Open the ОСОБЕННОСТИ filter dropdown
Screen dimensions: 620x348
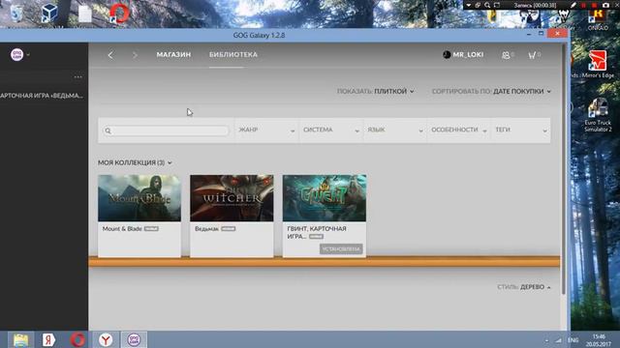pos(459,130)
